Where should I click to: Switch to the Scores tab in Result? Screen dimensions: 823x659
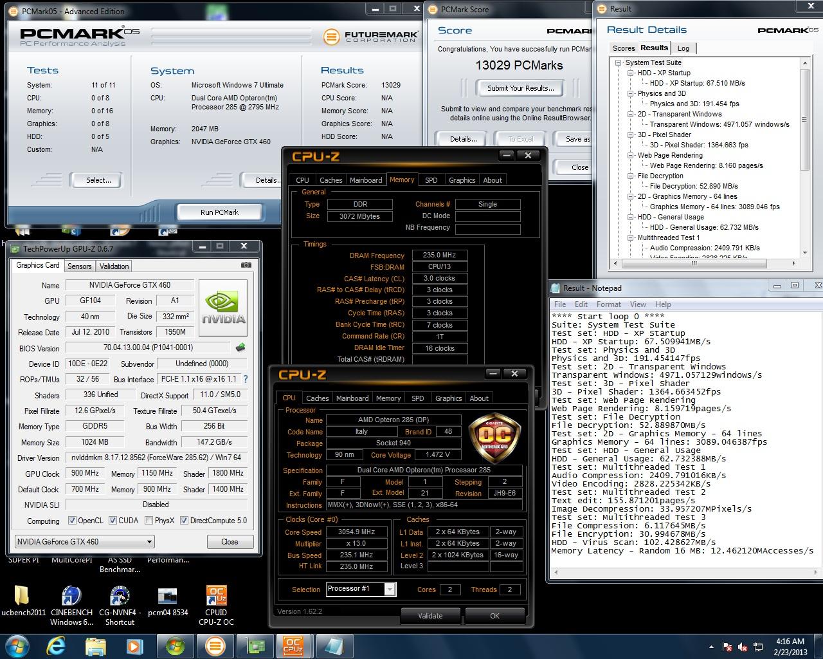(x=624, y=48)
